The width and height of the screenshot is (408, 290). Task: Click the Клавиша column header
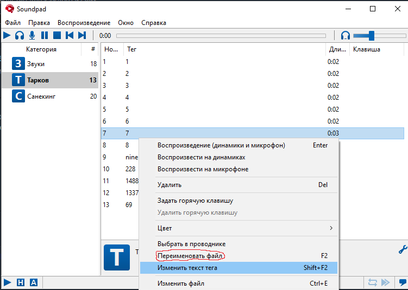tap(376, 49)
